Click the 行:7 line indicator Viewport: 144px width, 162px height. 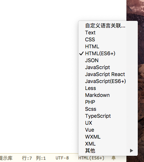click(27, 158)
